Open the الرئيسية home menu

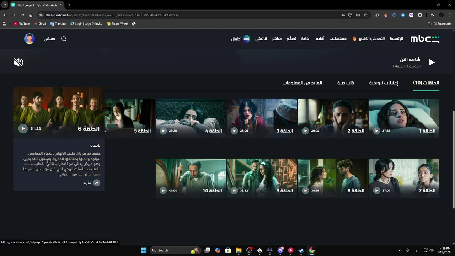(x=396, y=39)
